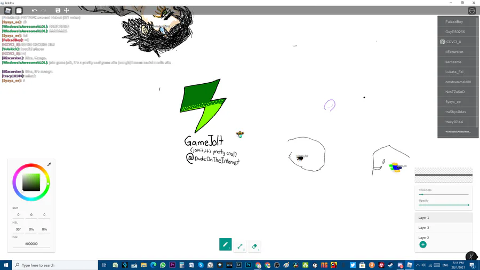Click the brush stroke preview line
The width and height of the screenshot is (480, 270).
click(444, 175)
